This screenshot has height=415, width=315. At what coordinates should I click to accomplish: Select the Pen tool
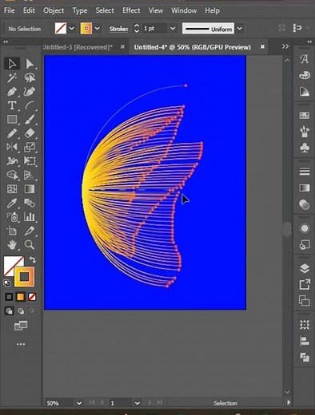(x=12, y=92)
